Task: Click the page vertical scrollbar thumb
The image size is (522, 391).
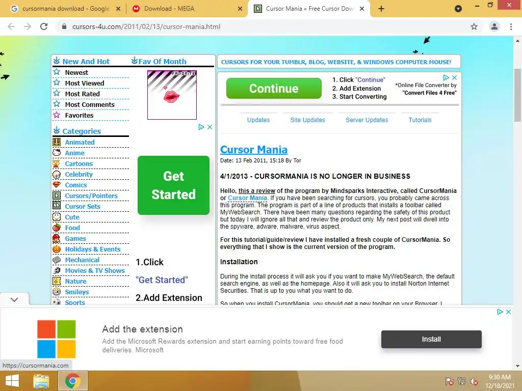Action: coord(517,95)
